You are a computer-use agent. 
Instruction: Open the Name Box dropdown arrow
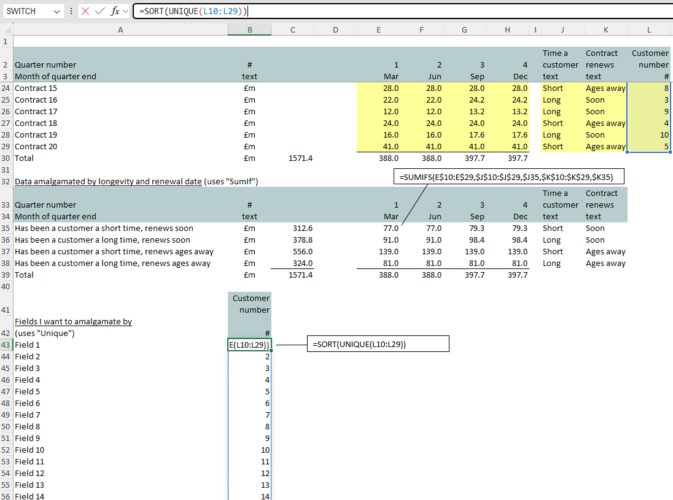[56, 11]
